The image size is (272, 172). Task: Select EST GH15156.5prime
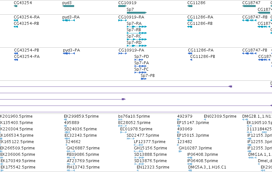click(x=139, y=151)
